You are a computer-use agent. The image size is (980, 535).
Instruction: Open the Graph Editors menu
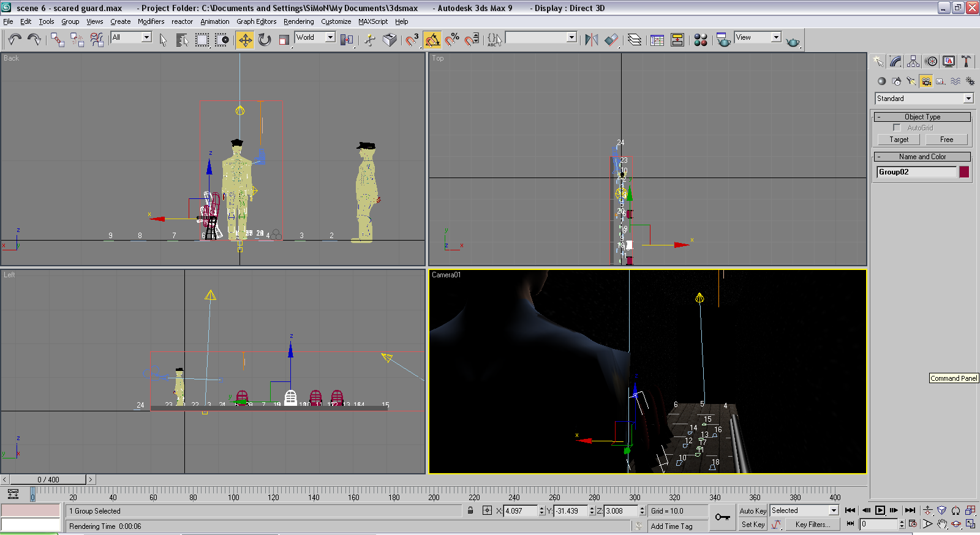pos(257,21)
